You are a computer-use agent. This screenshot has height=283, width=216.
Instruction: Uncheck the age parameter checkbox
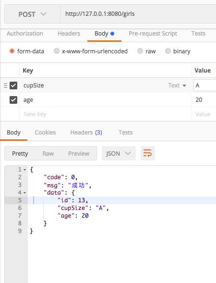point(13,100)
